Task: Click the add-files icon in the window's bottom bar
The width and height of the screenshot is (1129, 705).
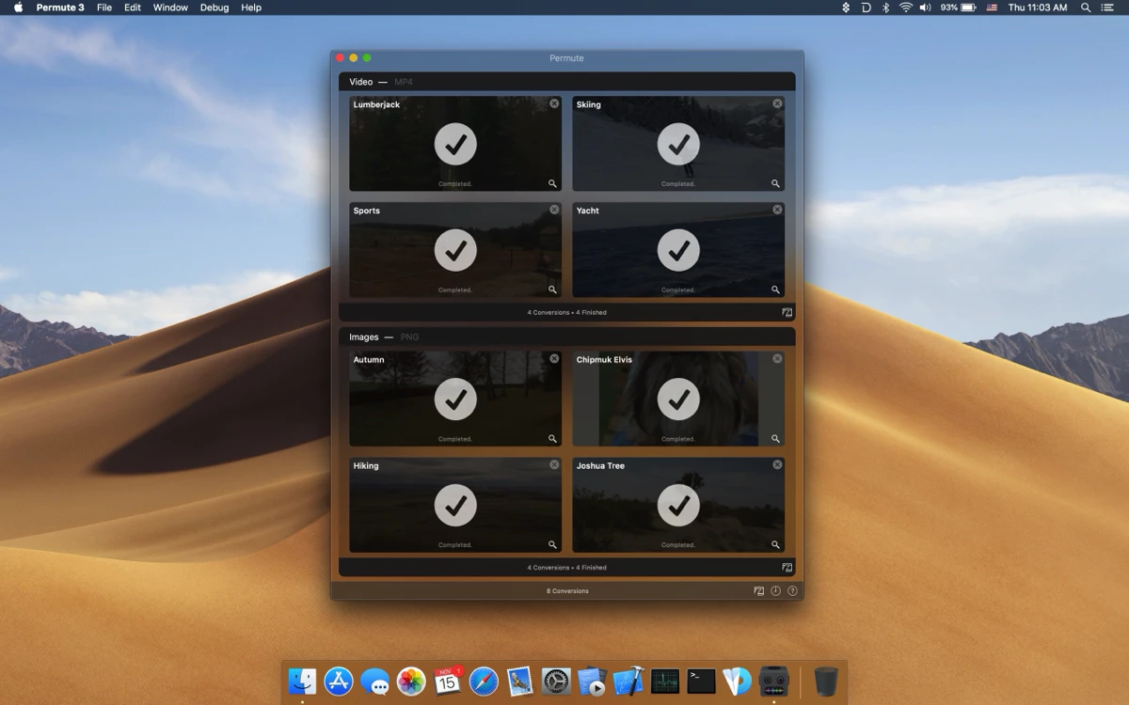Action: (x=759, y=591)
